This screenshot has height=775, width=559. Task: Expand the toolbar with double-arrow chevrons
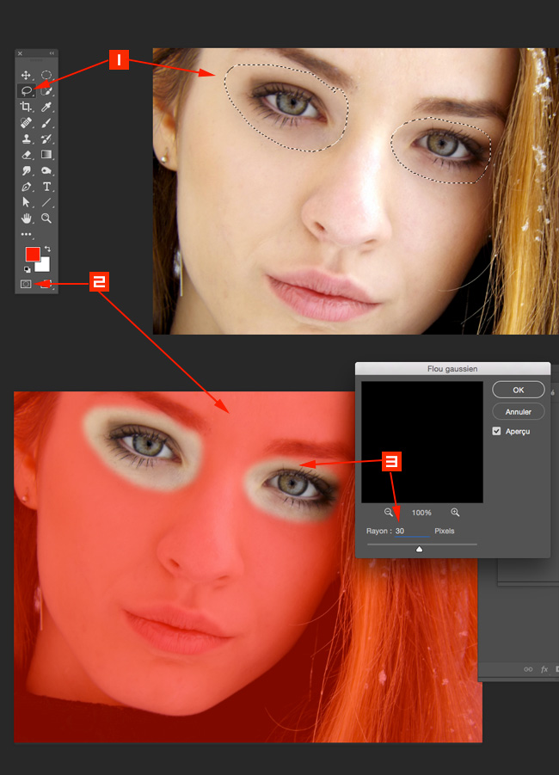point(52,53)
